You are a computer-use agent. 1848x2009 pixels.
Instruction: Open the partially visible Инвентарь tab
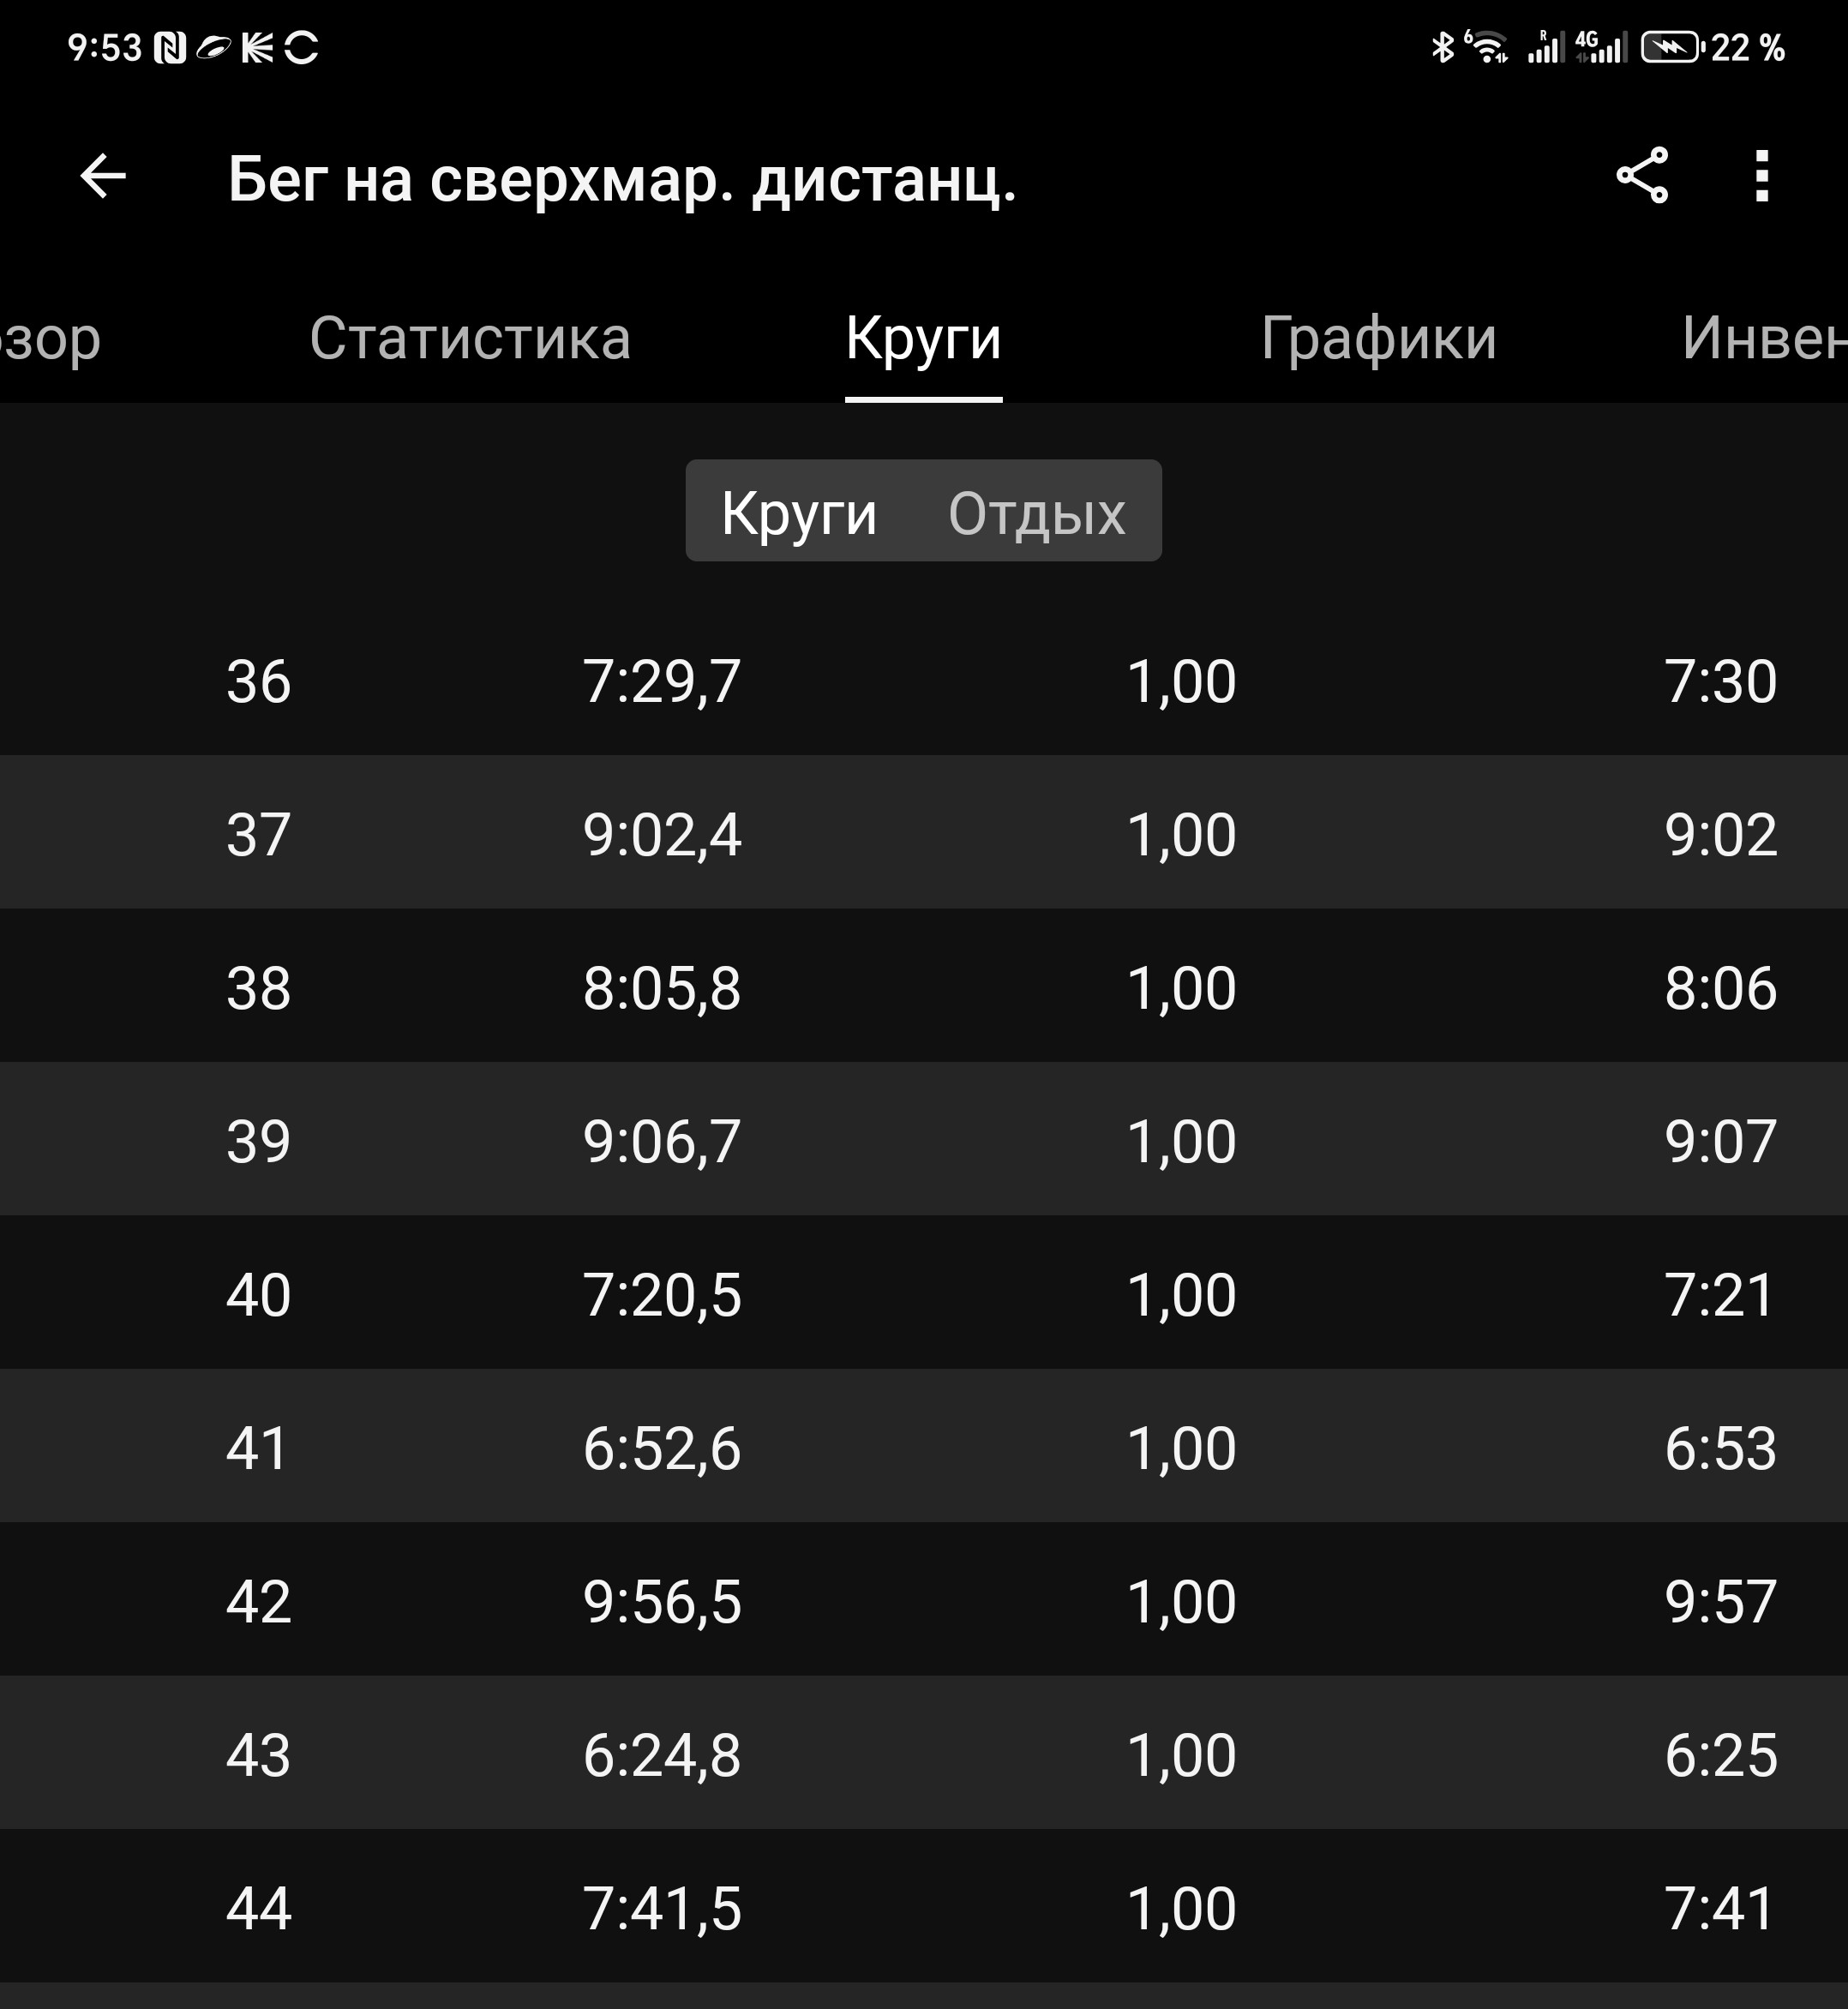point(1764,338)
